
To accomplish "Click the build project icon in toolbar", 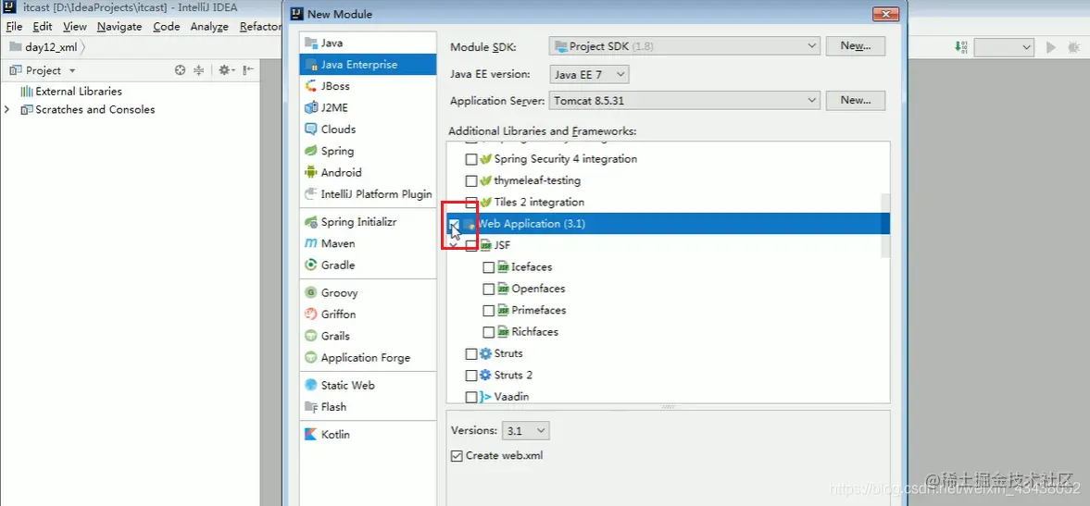I will [960, 47].
